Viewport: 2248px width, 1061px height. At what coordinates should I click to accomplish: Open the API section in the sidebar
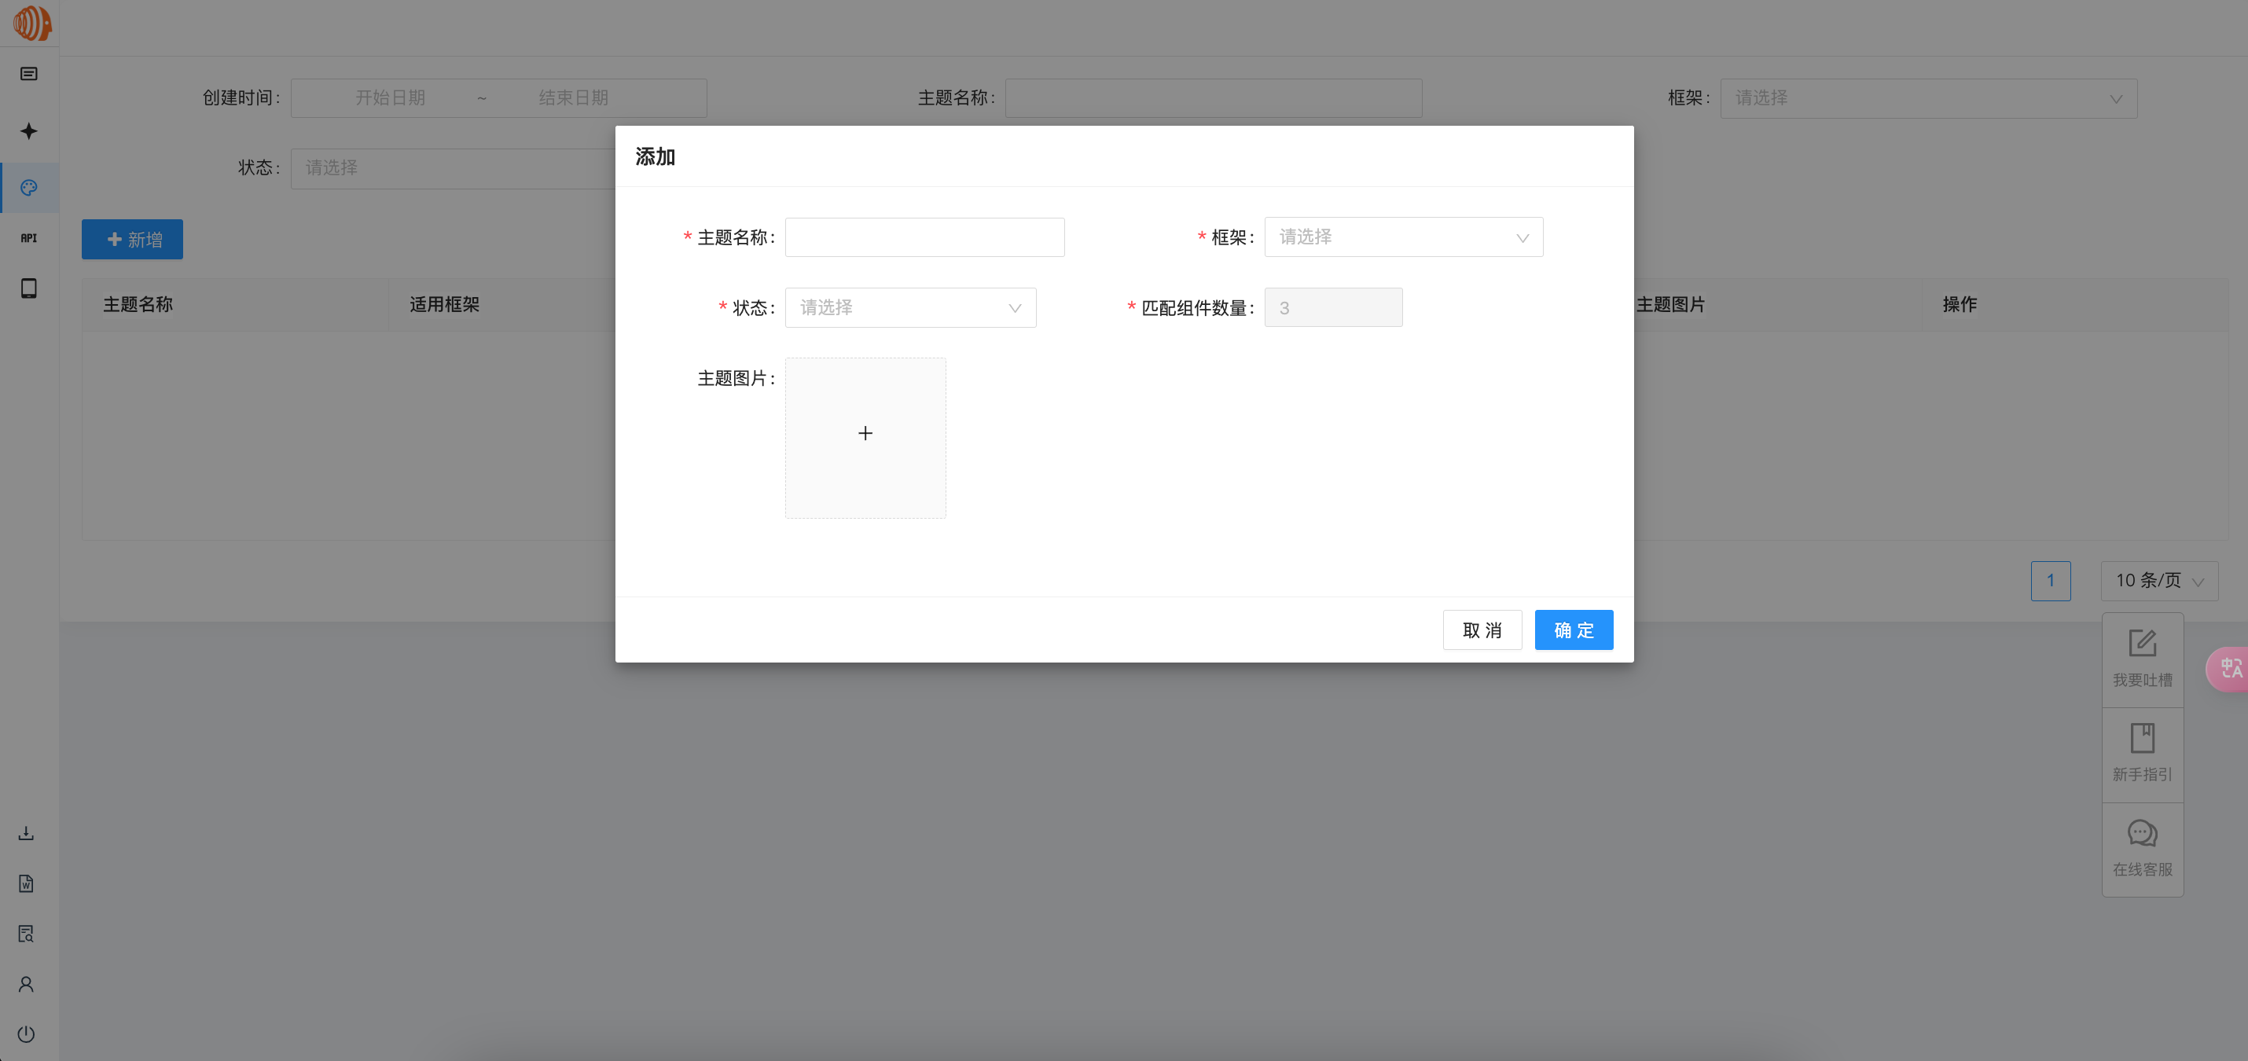(29, 237)
